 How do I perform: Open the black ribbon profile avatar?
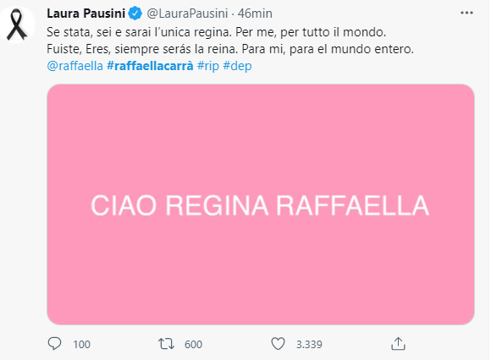(x=18, y=25)
